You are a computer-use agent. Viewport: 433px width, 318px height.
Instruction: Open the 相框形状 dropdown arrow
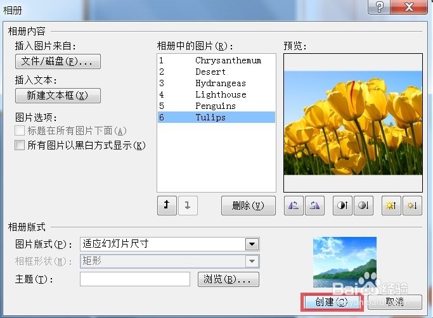252,261
